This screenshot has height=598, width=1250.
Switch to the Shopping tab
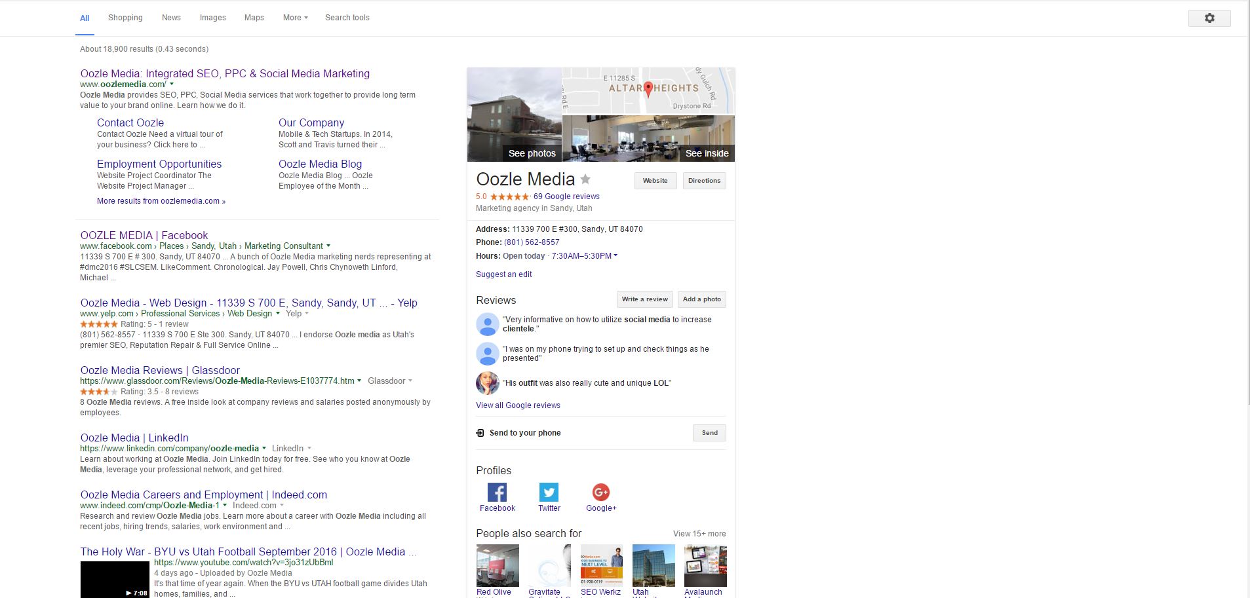(x=125, y=18)
